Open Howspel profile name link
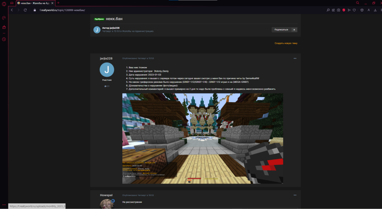This screenshot has height=209, width=382. (x=106, y=195)
